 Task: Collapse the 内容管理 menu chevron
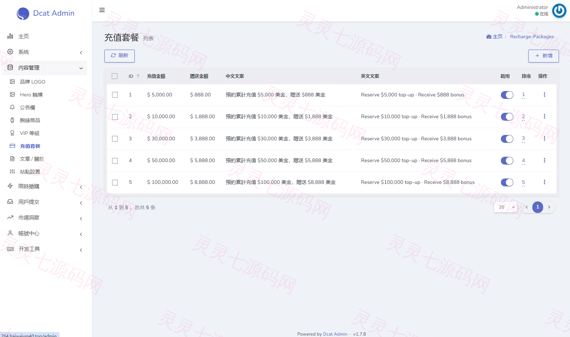click(x=81, y=68)
